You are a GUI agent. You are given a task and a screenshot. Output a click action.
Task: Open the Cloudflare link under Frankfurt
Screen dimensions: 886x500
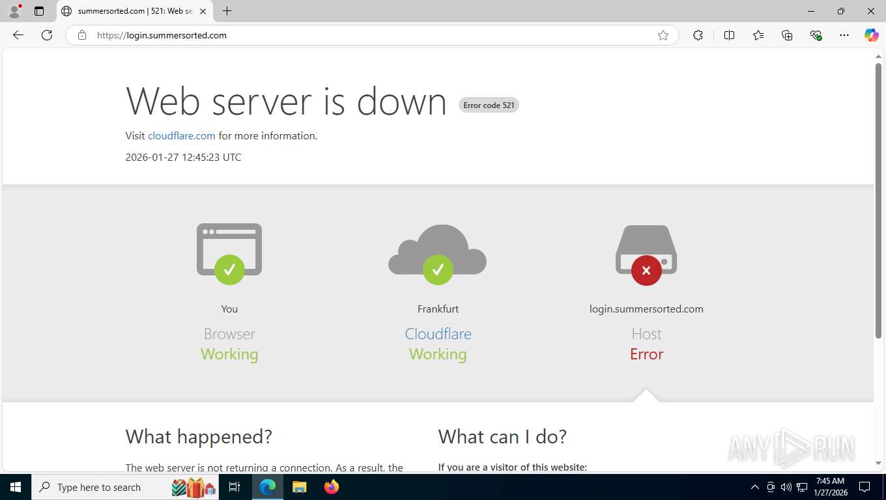tap(438, 334)
